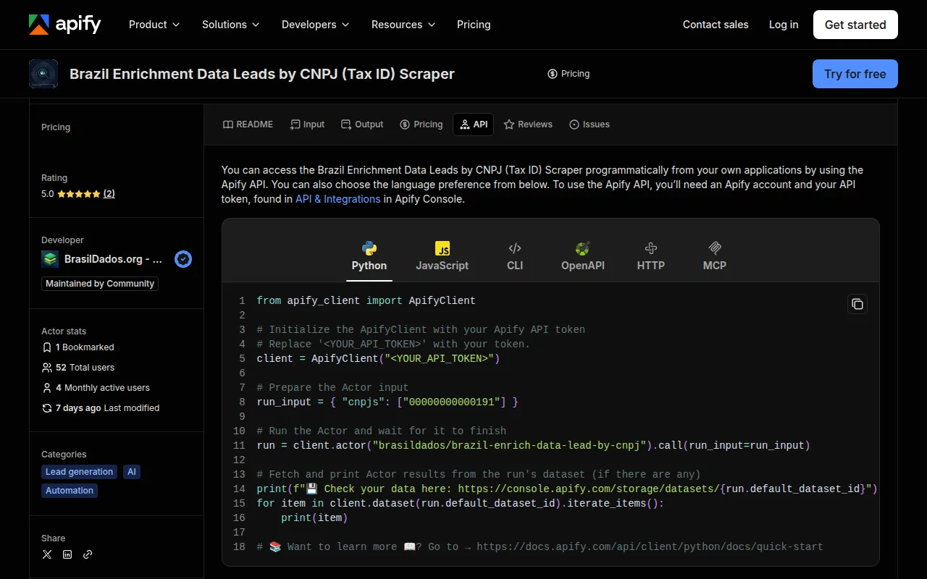Click the "52 Total users" text

tap(85, 368)
